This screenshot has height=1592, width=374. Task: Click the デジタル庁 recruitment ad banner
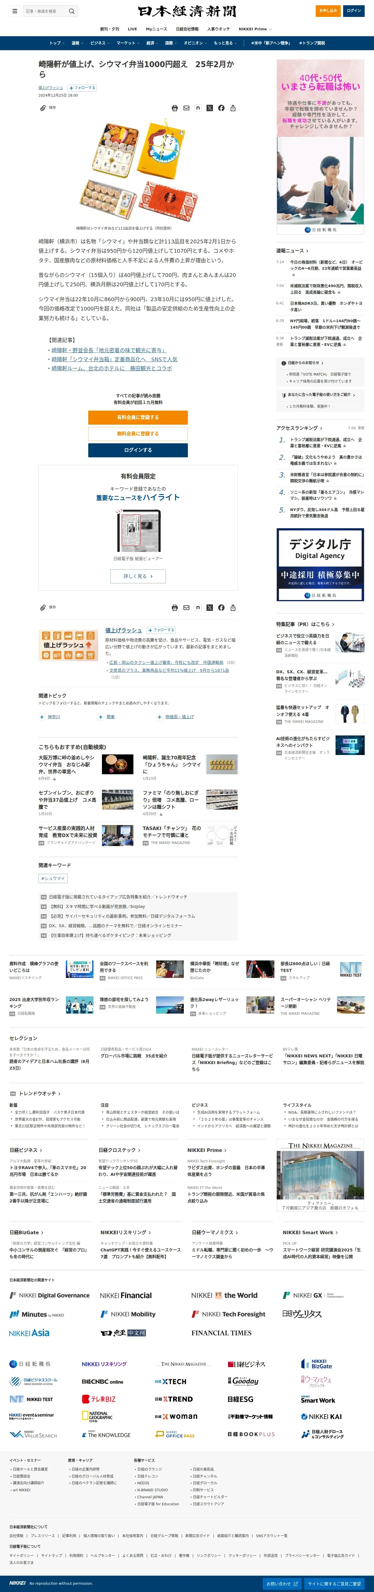(x=320, y=565)
